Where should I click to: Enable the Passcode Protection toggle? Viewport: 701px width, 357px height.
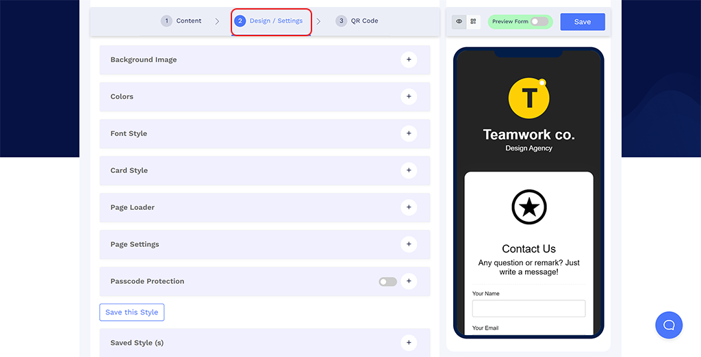387,282
